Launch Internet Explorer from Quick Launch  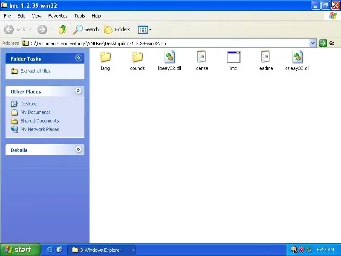[x=49, y=250]
